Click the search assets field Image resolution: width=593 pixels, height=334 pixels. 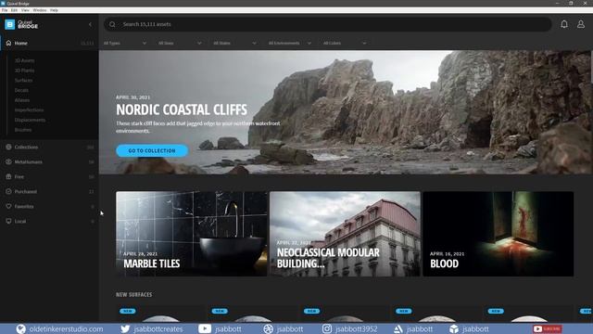[x=327, y=24]
